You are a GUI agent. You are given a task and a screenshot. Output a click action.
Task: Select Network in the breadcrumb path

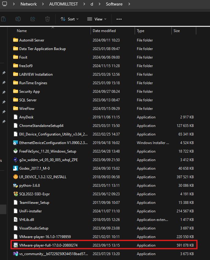28,4
